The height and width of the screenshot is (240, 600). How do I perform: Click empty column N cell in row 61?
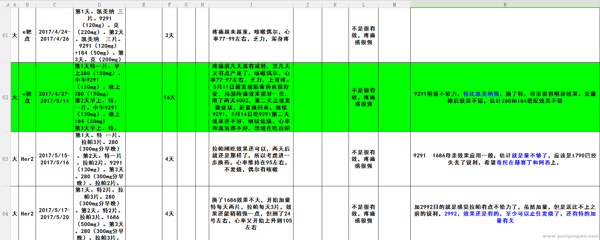point(505,35)
